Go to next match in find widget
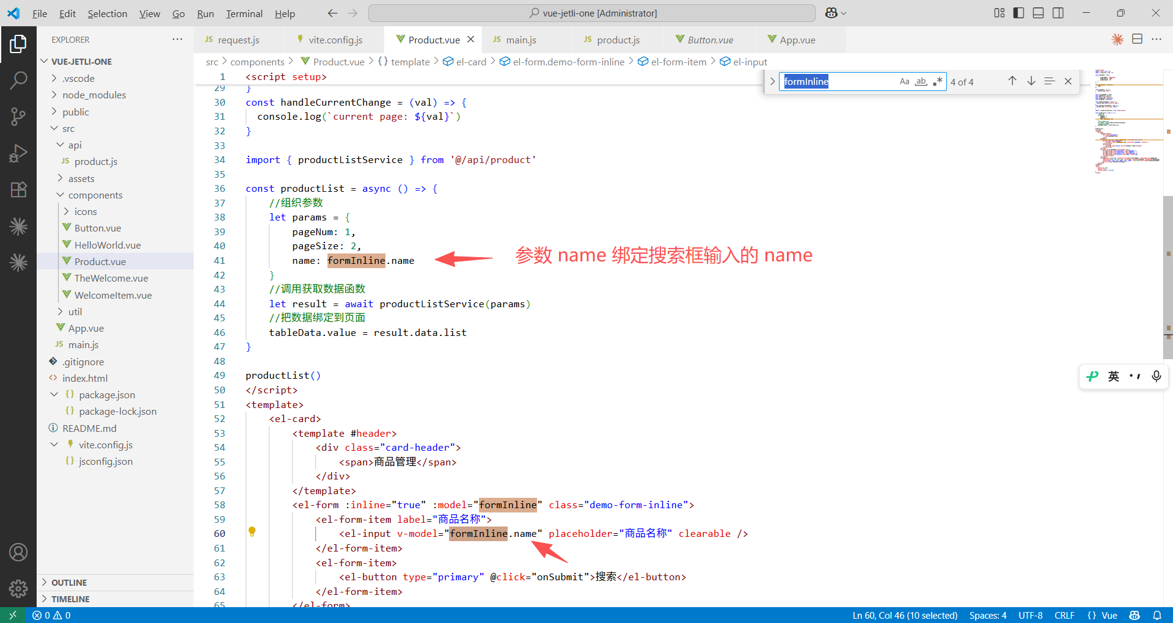The width and height of the screenshot is (1173, 623). pos(1031,81)
